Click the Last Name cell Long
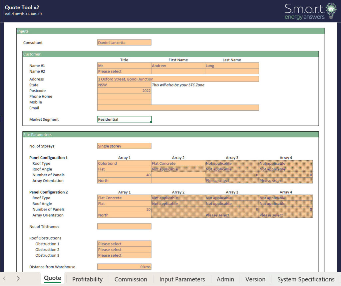 (x=232, y=66)
